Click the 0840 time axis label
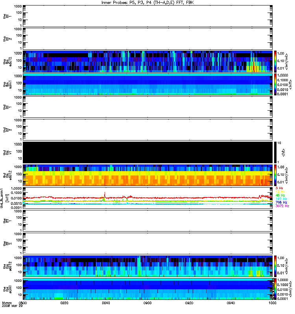The height and width of the screenshot is (314, 295). 106,303
